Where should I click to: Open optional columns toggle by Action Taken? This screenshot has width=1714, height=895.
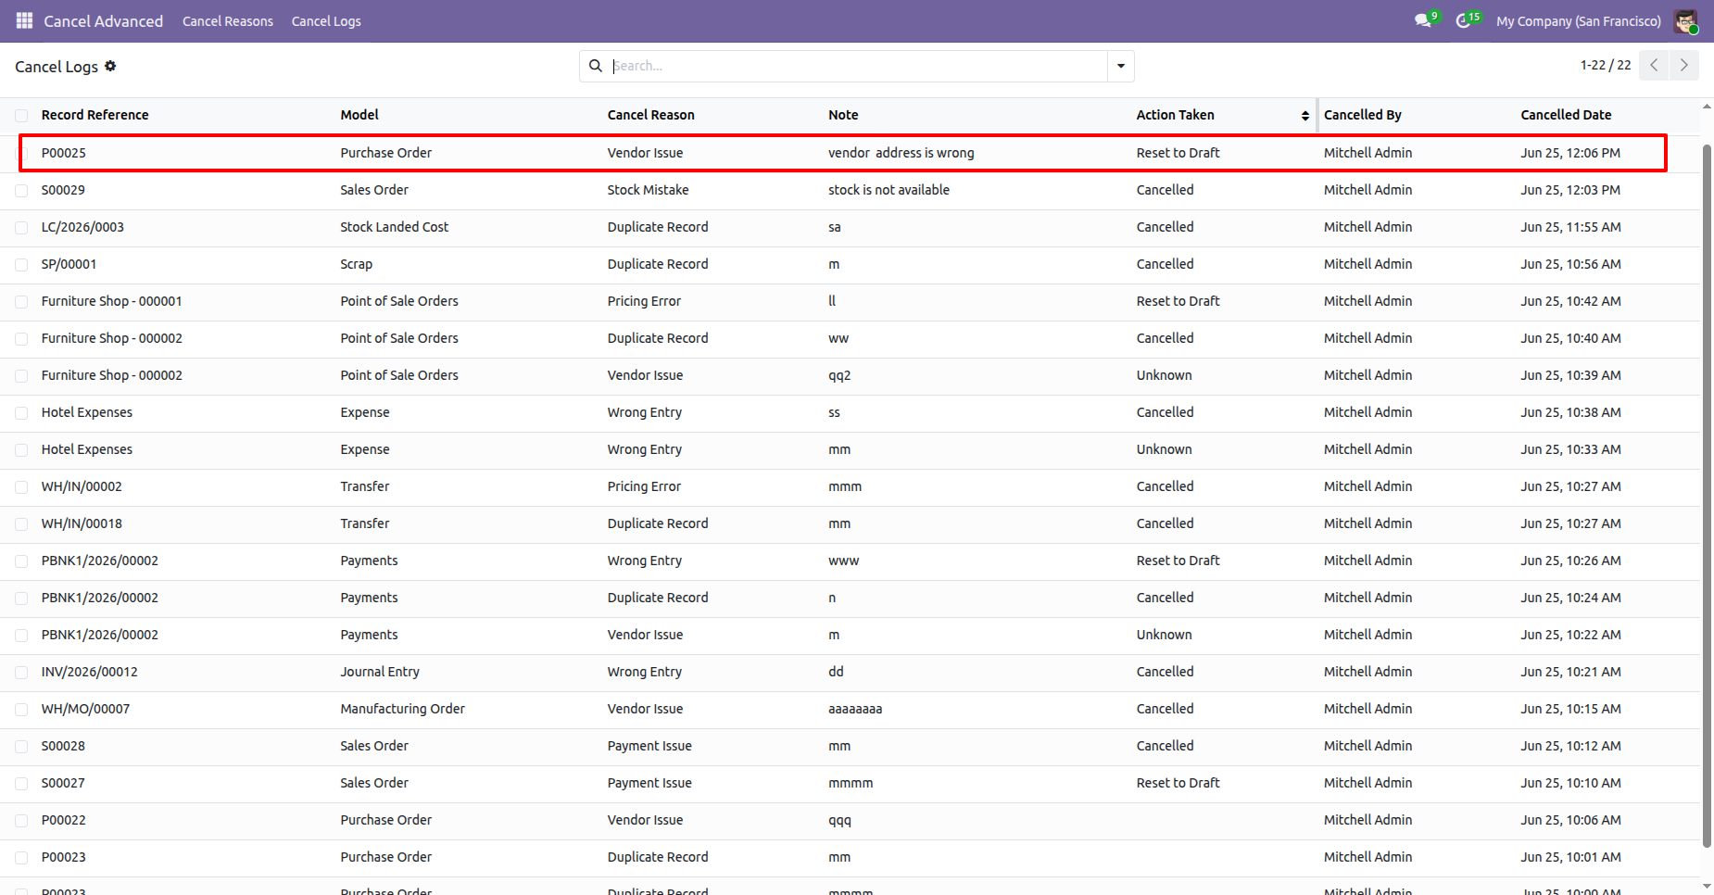point(1305,116)
